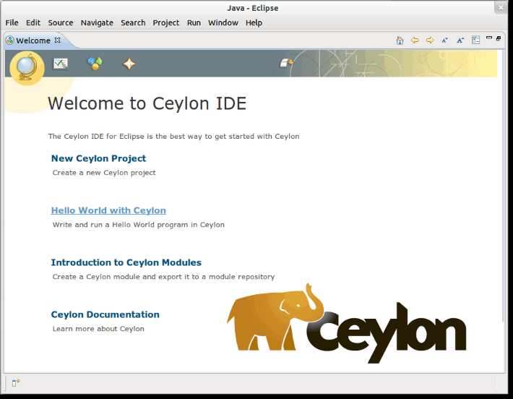Open the What's New star icon
The width and height of the screenshot is (513, 399).
(129, 64)
